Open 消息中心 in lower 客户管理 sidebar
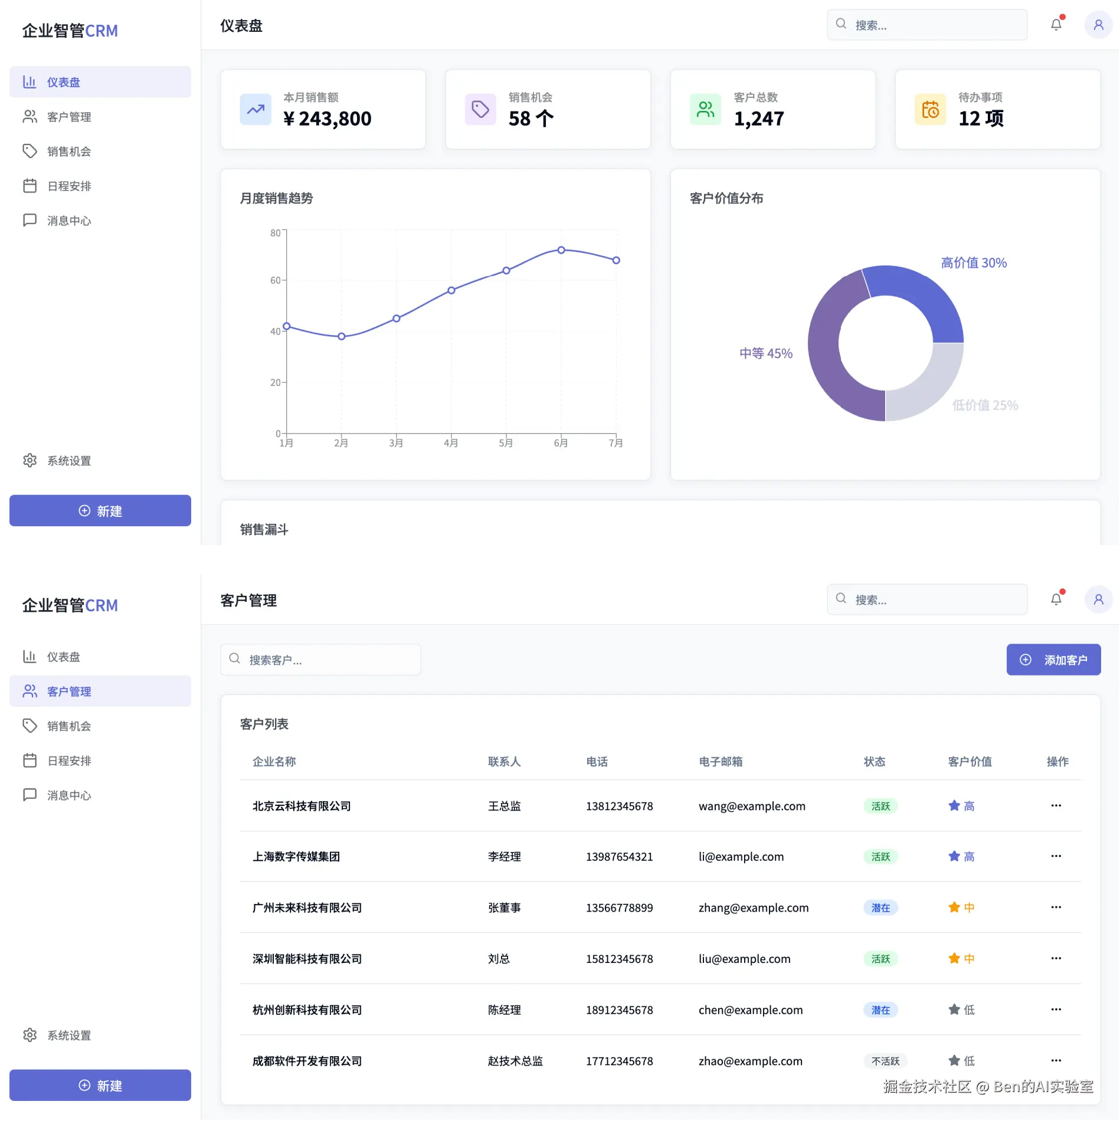Image resolution: width=1120 pixels, height=1121 pixels. tap(100, 795)
